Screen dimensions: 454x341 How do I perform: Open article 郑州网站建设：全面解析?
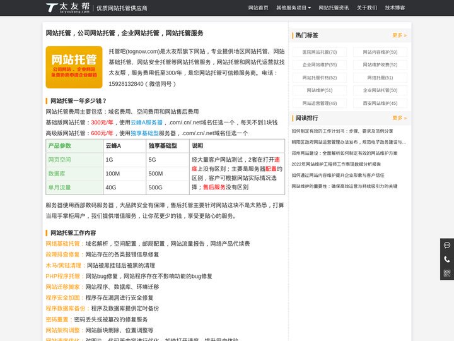coord(344,153)
